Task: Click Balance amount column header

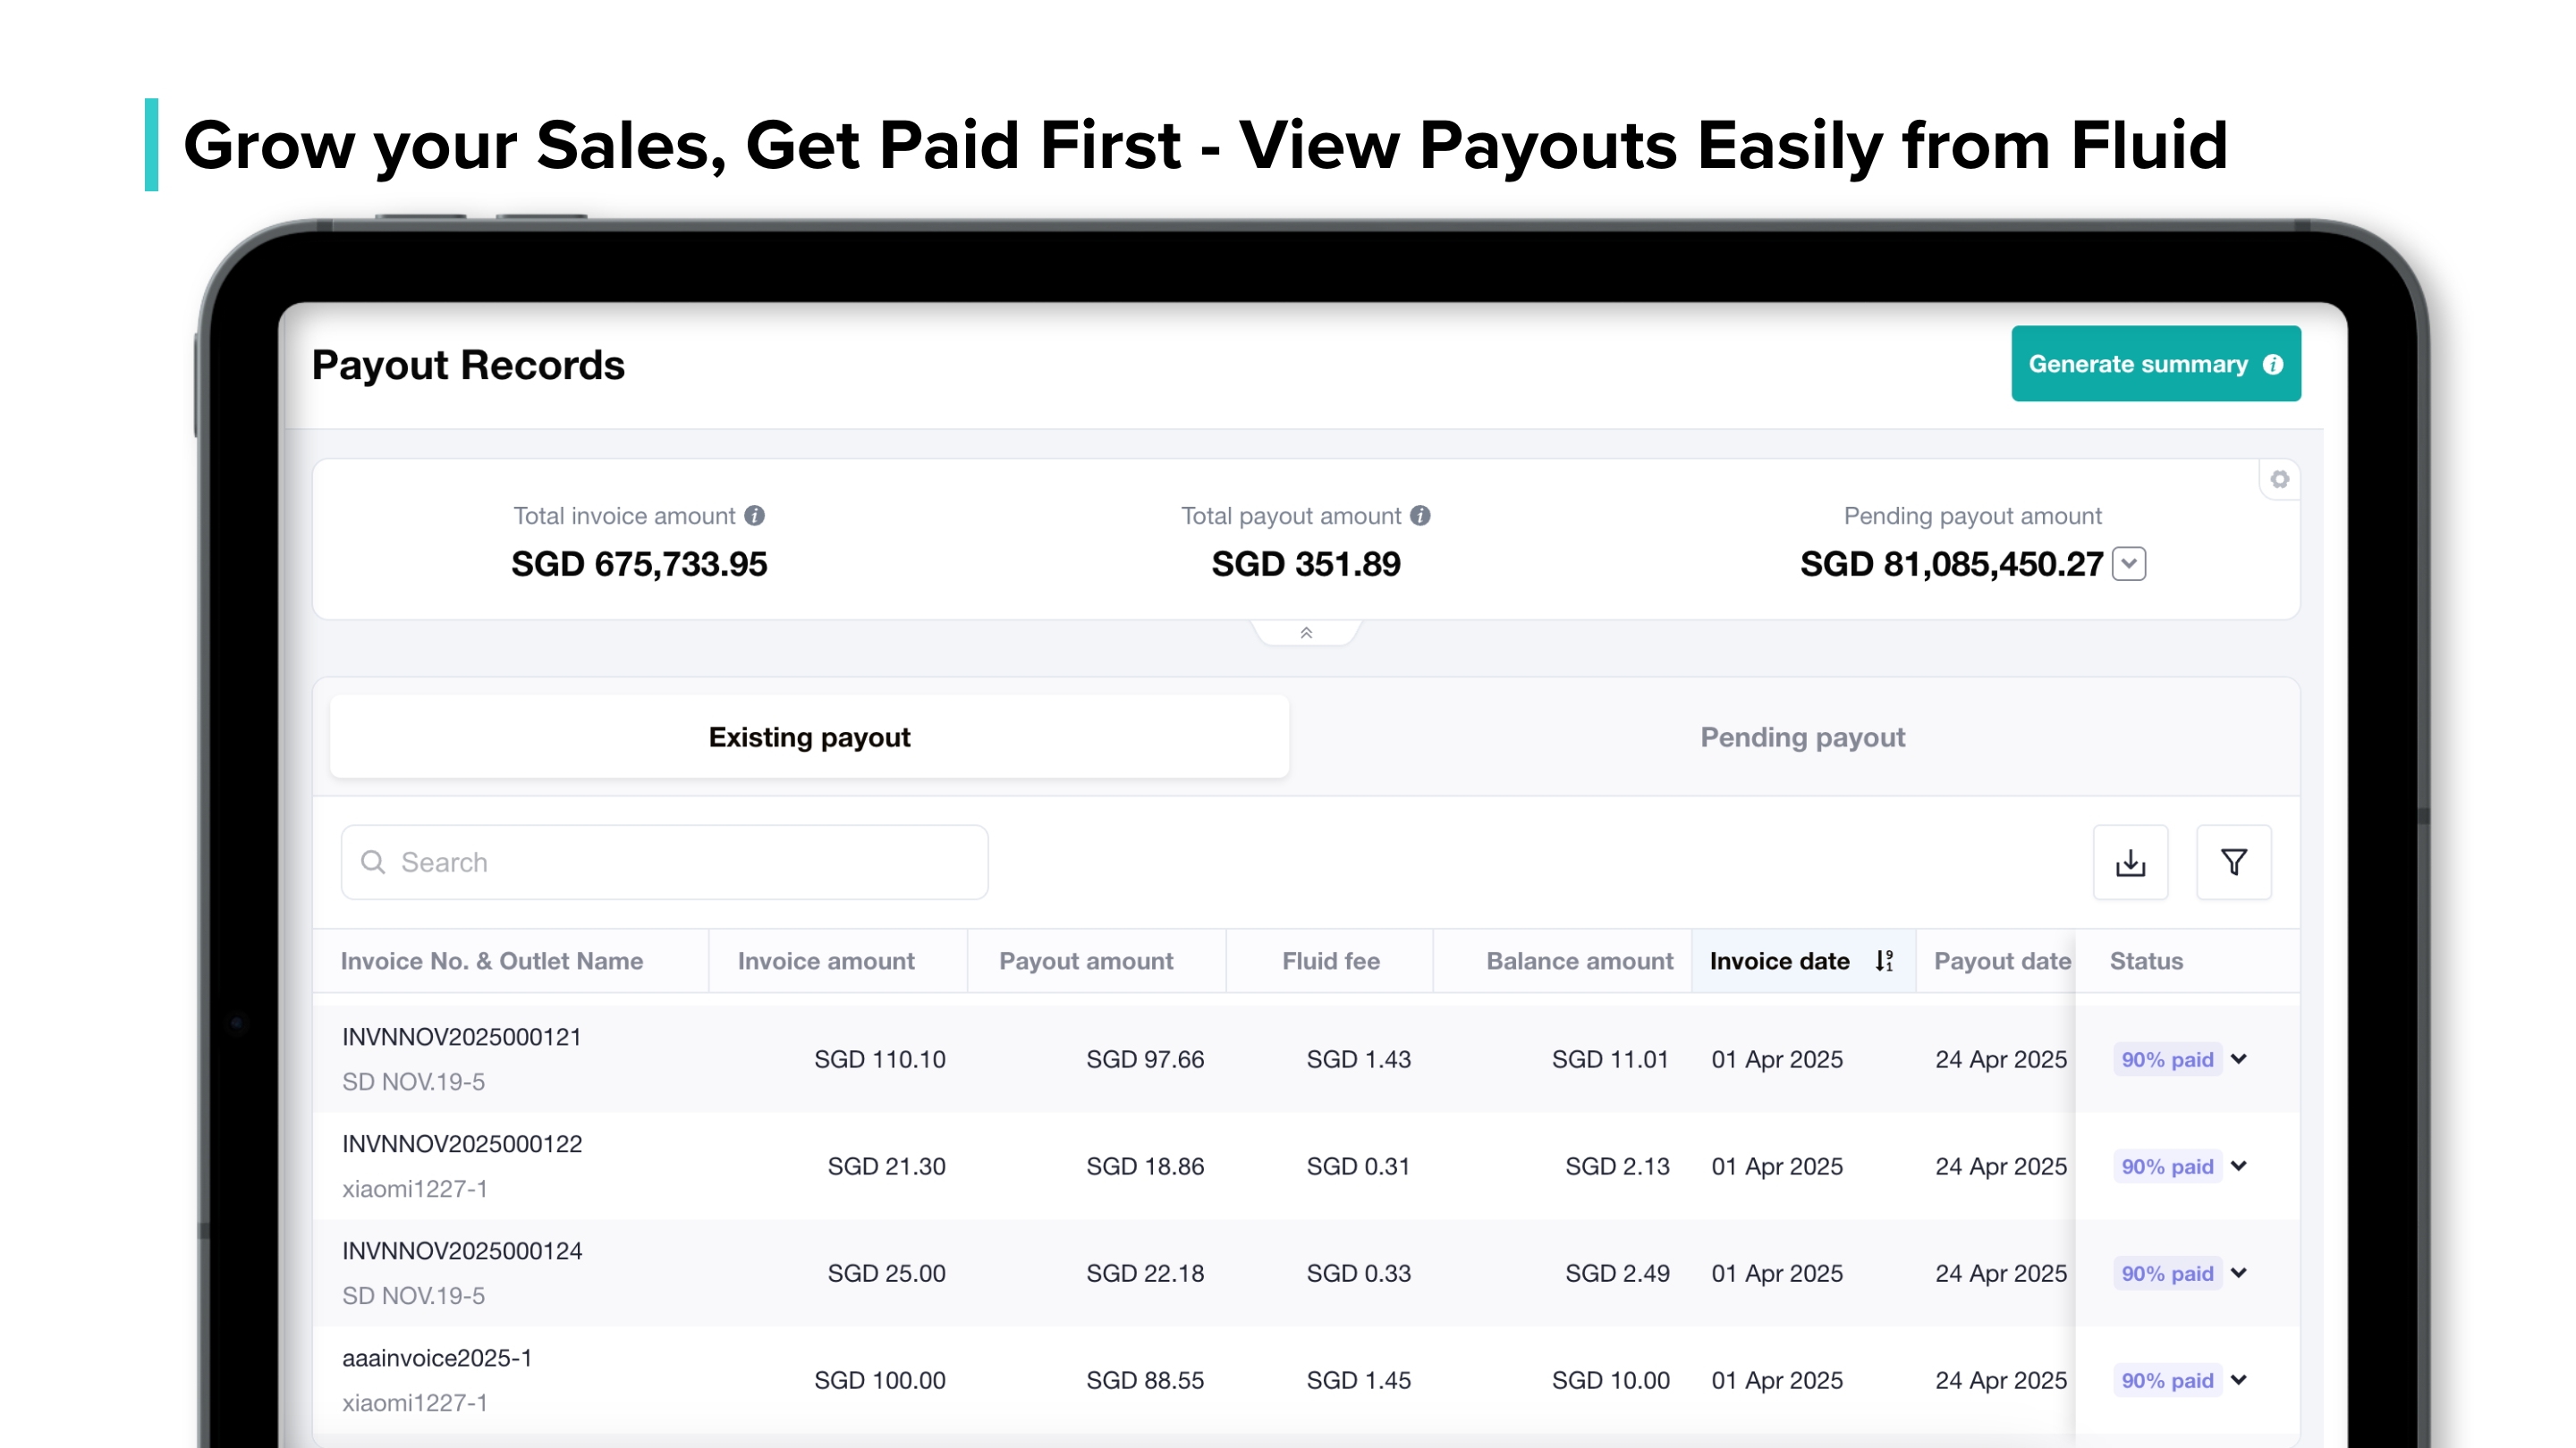Action: 1579,962
